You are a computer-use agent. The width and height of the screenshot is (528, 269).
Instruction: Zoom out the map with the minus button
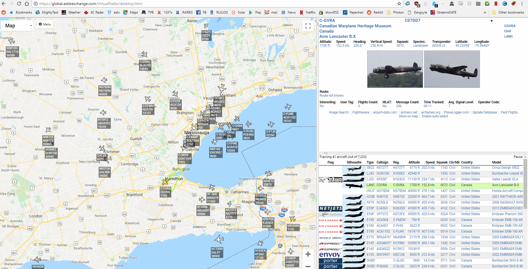[x=308, y=266]
